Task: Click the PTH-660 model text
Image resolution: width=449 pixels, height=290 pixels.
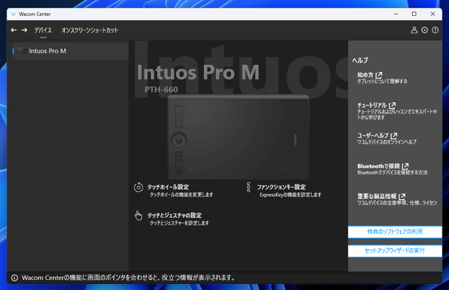Action: [x=161, y=90]
